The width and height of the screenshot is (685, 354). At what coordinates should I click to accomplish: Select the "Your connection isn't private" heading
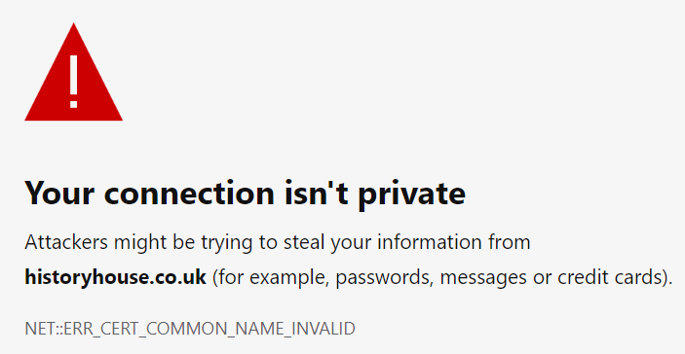tap(246, 194)
